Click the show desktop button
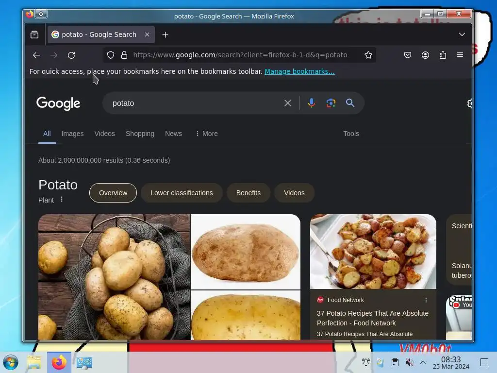Image resolution: width=497 pixels, height=373 pixels. coord(484,362)
